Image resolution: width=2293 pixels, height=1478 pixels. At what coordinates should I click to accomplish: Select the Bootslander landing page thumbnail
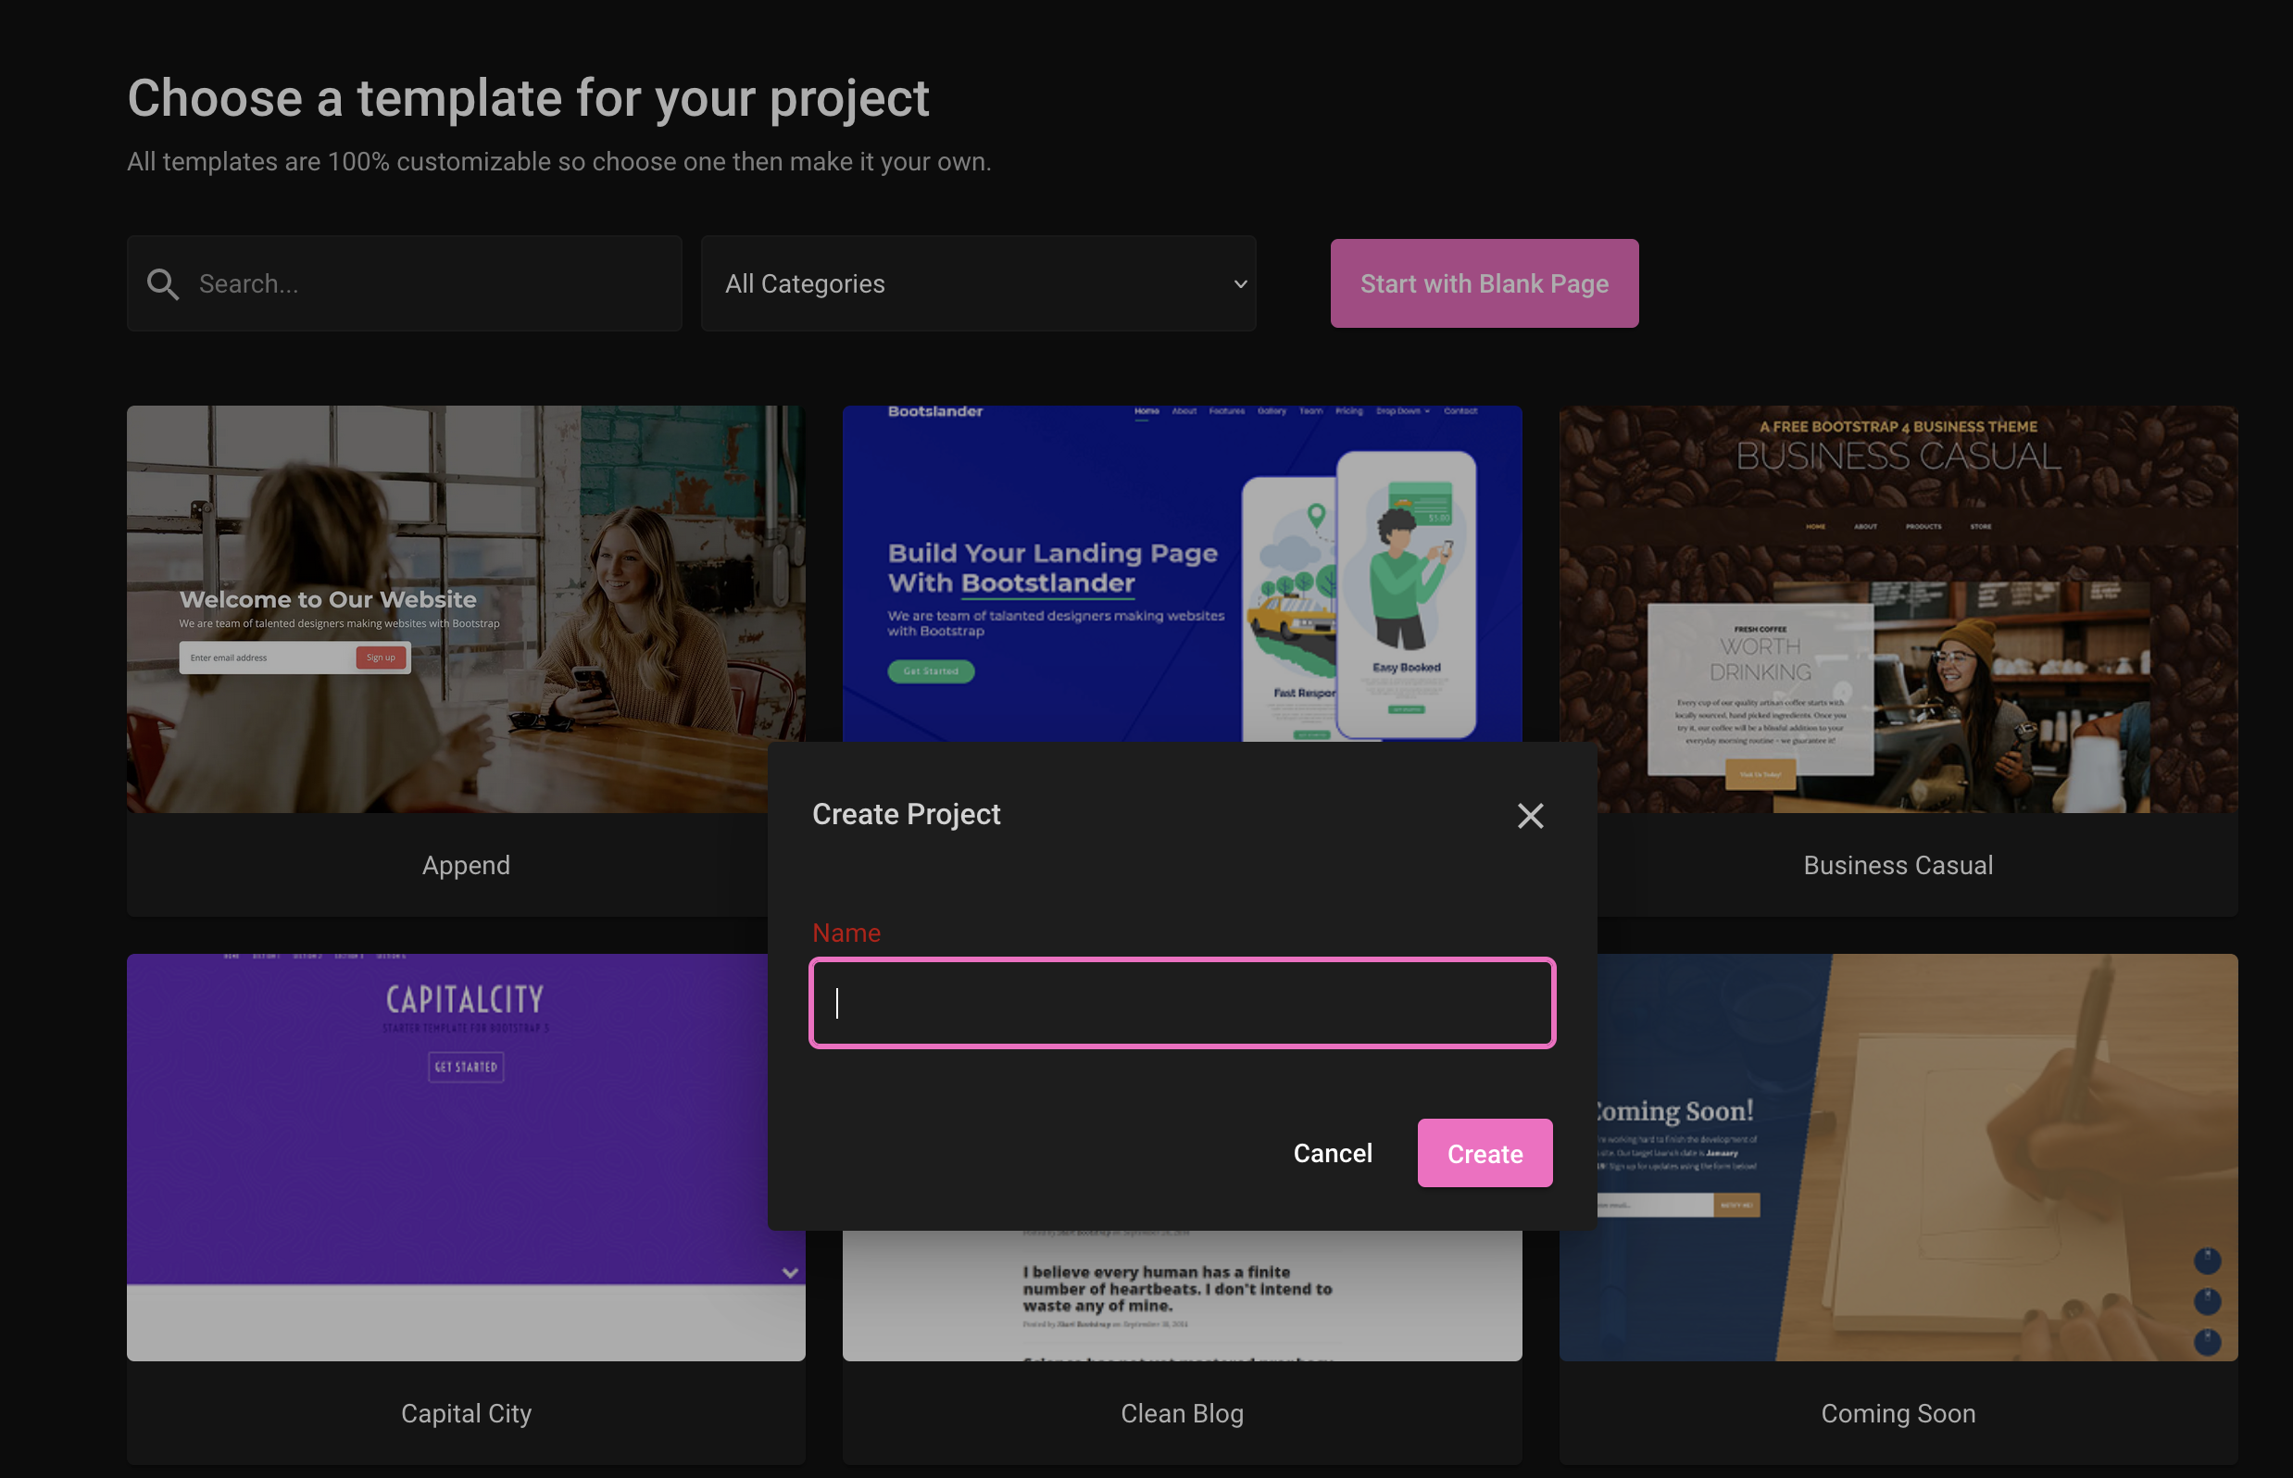point(1182,574)
